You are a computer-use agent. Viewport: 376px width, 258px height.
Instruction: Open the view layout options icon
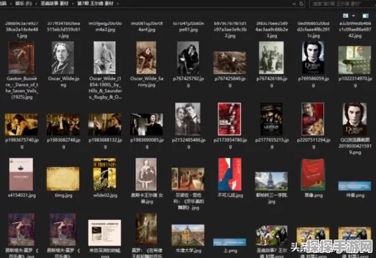(346, 16)
